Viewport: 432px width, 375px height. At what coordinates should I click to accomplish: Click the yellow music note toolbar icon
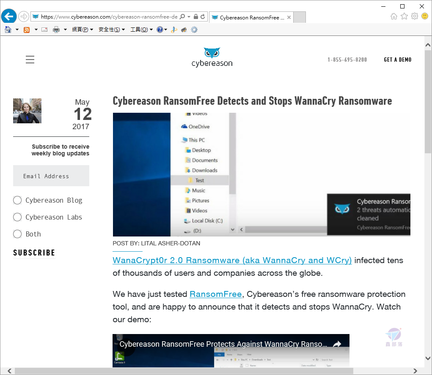[x=174, y=30]
